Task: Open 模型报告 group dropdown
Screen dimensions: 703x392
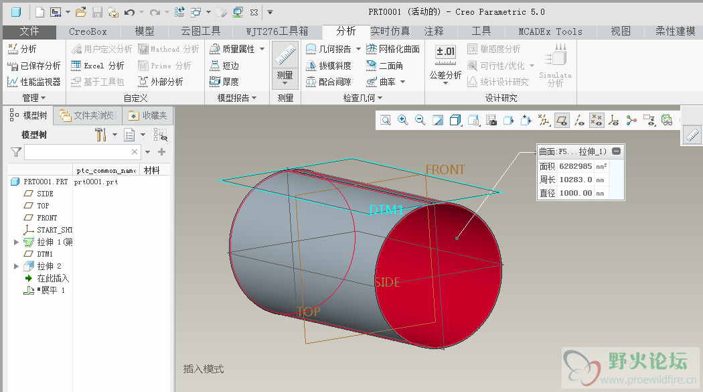Action: [237, 98]
